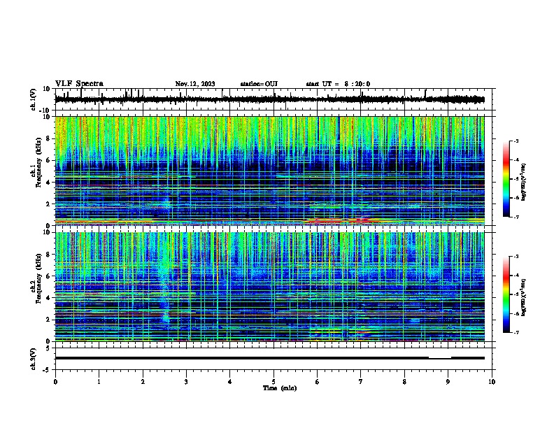Click the time axis tick label '8'
Screen dimensions: 554x428
[x=404, y=382]
